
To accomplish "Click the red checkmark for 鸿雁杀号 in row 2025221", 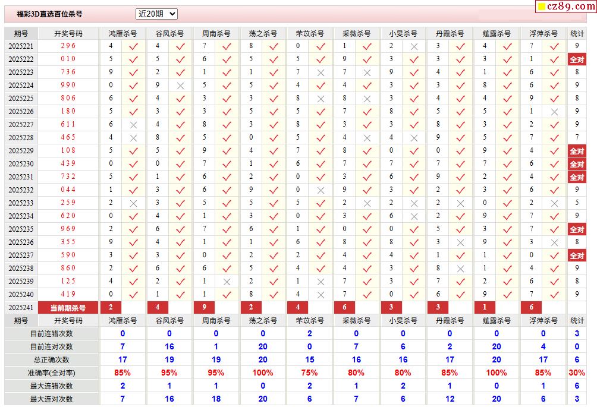I will pos(133,47).
